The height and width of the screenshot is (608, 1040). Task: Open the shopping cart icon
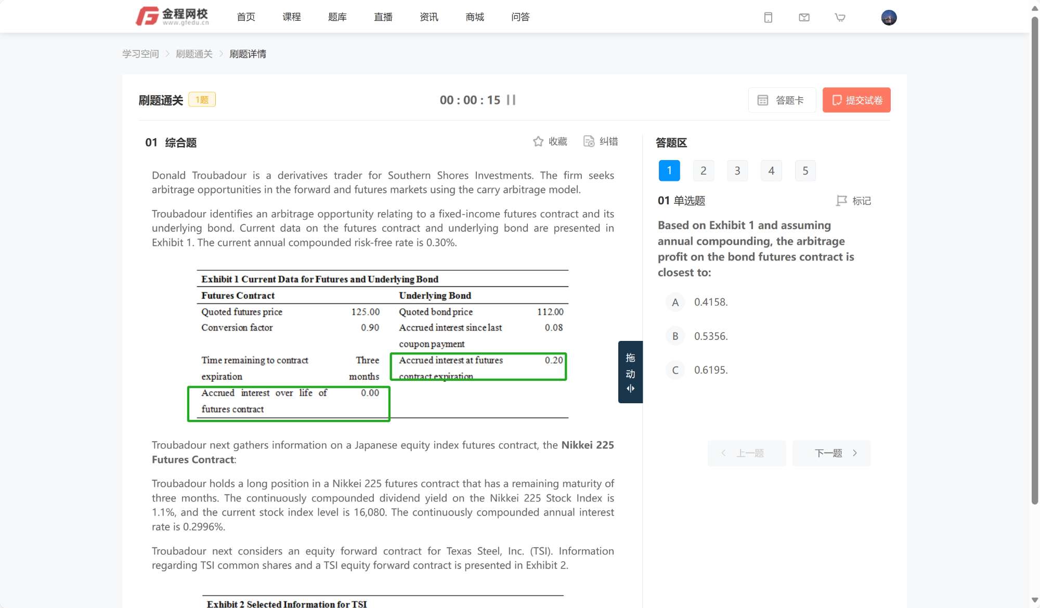[x=840, y=18]
